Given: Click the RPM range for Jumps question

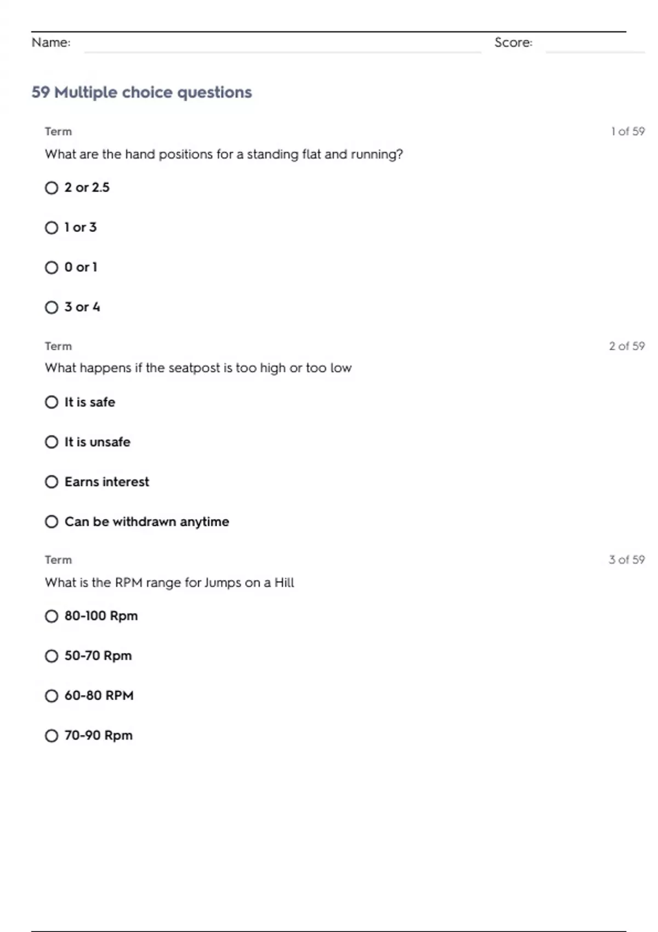Looking at the screenshot, I should 169,583.
